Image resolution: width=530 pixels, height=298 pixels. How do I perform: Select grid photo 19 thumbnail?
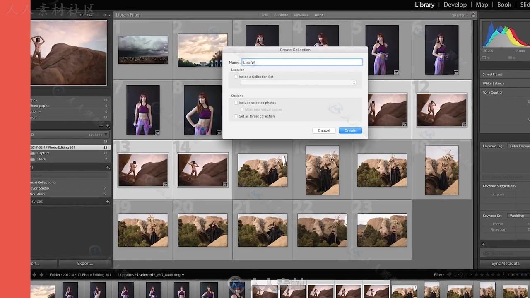tap(143, 230)
